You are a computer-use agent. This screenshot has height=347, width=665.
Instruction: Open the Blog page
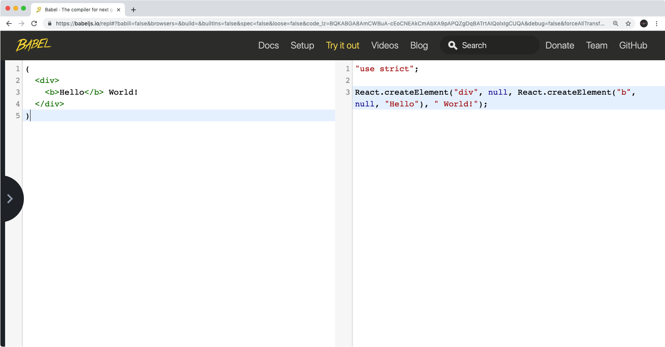click(419, 45)
